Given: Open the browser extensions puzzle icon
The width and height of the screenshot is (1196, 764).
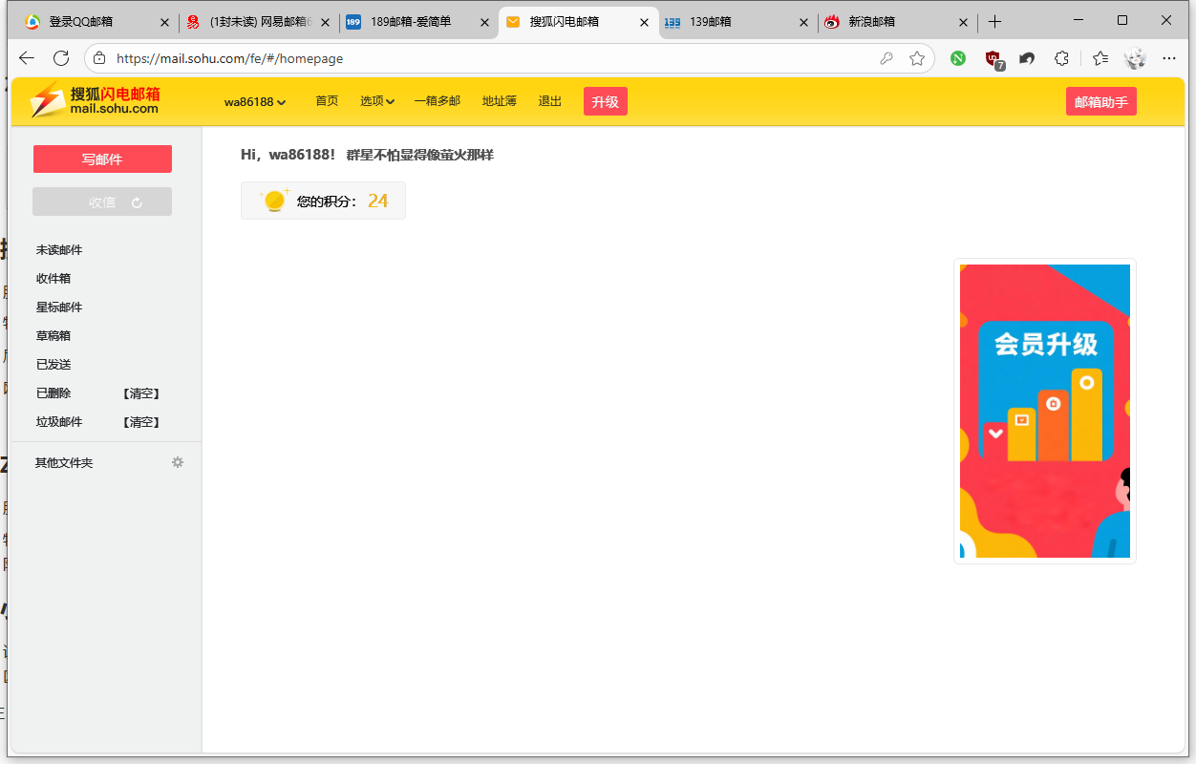Looking at the screenshot, I should coord(1061,58).
